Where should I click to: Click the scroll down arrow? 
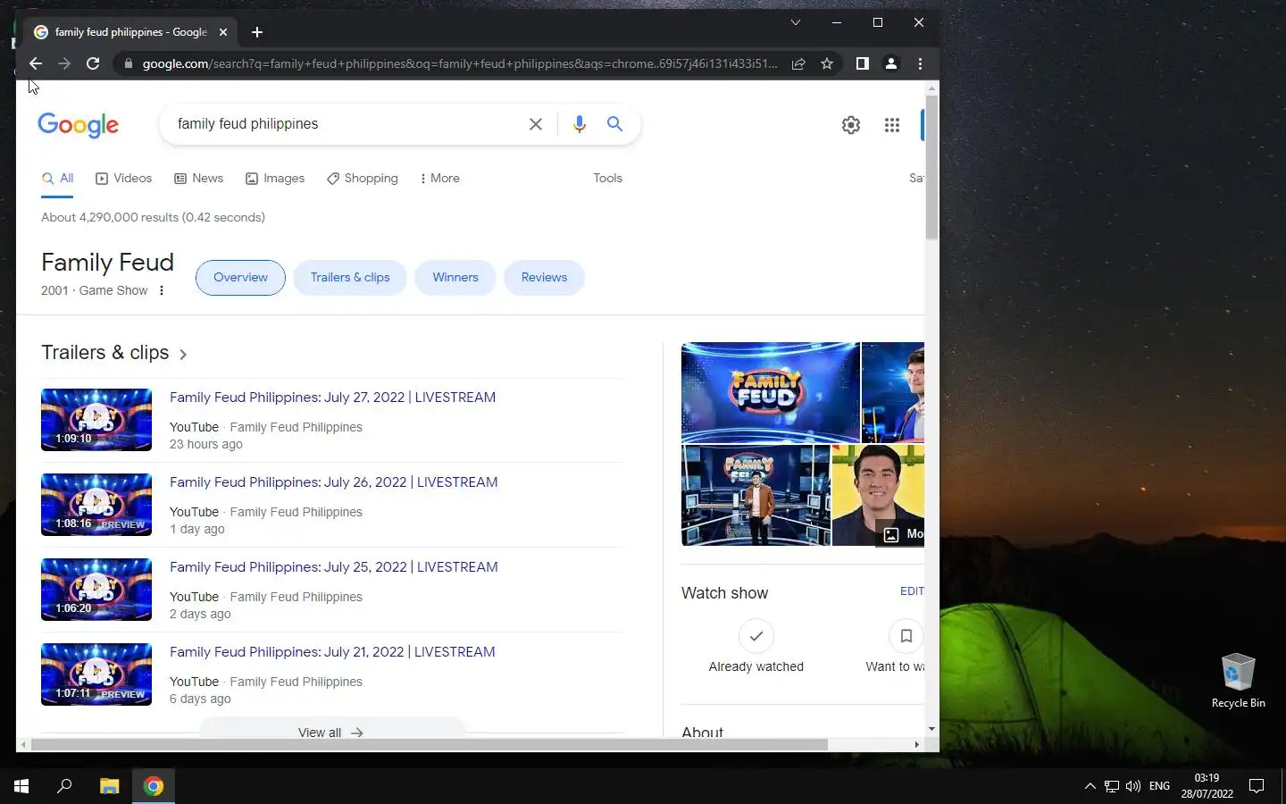click(931, 729)
